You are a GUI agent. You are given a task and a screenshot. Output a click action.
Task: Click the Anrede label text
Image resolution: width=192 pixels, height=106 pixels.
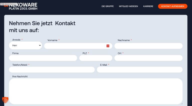click(x=16, y=40)
